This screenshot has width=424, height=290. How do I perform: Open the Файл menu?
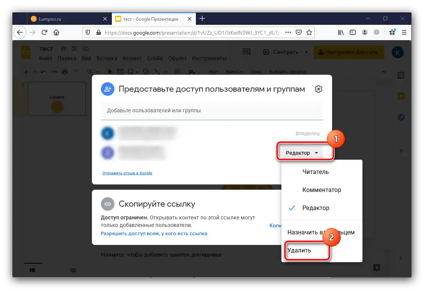tap(45, 58)
